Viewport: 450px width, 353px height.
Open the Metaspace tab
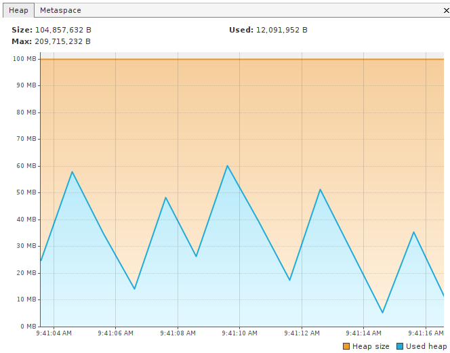[60, 10]
